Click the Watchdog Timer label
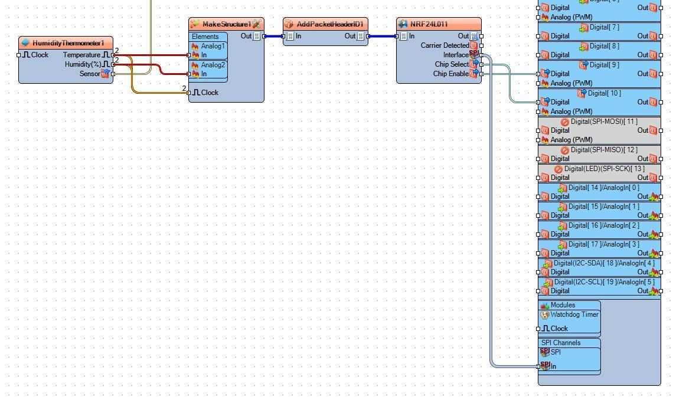This screenshot has height=397, width=673. [574, 314]
